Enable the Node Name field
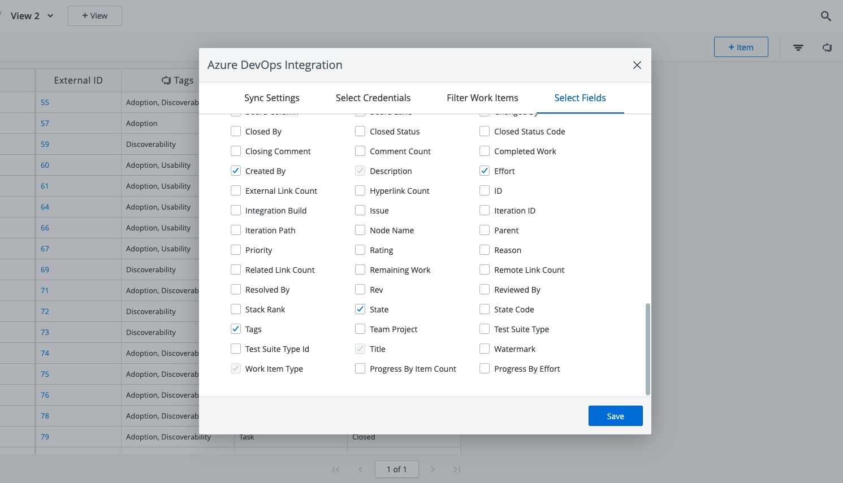The width and height of the screenshot is (843, 483). click(360, 230)
